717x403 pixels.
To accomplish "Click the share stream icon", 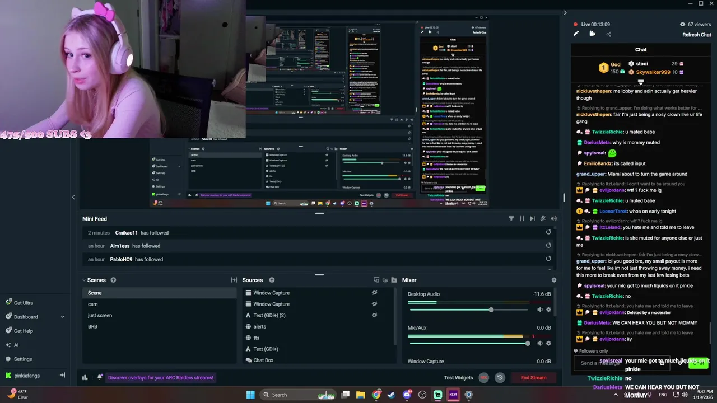I will click(x=608, y=34).
